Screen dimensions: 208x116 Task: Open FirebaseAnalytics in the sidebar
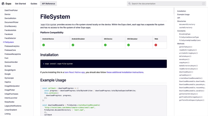12,46
